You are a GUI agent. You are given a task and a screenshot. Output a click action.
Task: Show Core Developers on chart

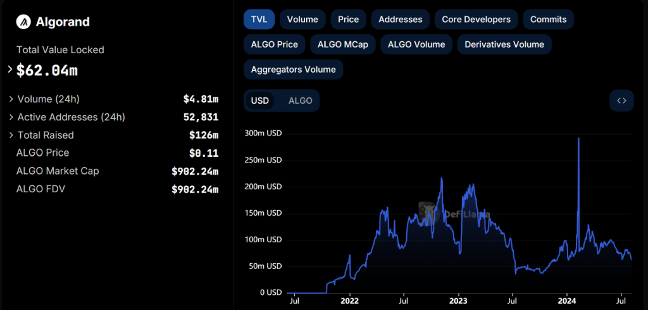(476, 20)
